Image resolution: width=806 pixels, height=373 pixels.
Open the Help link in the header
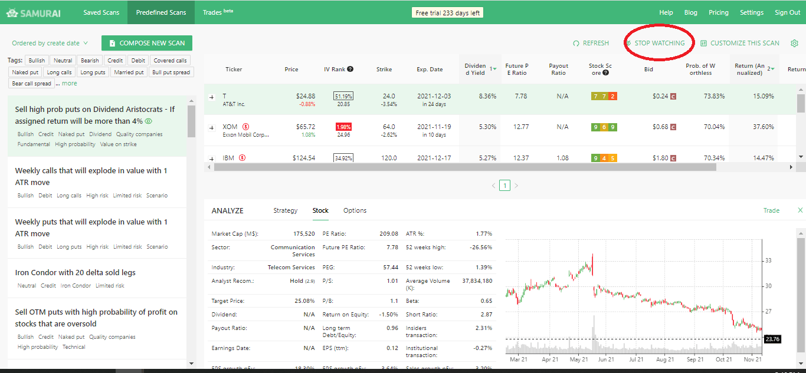coord(666,12)
